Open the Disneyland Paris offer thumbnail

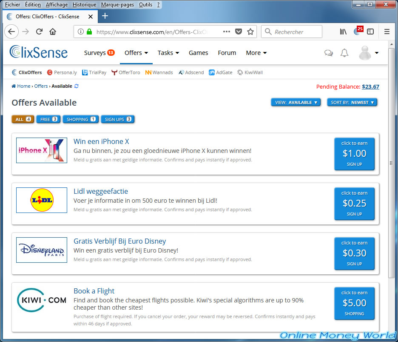point(42,250)
